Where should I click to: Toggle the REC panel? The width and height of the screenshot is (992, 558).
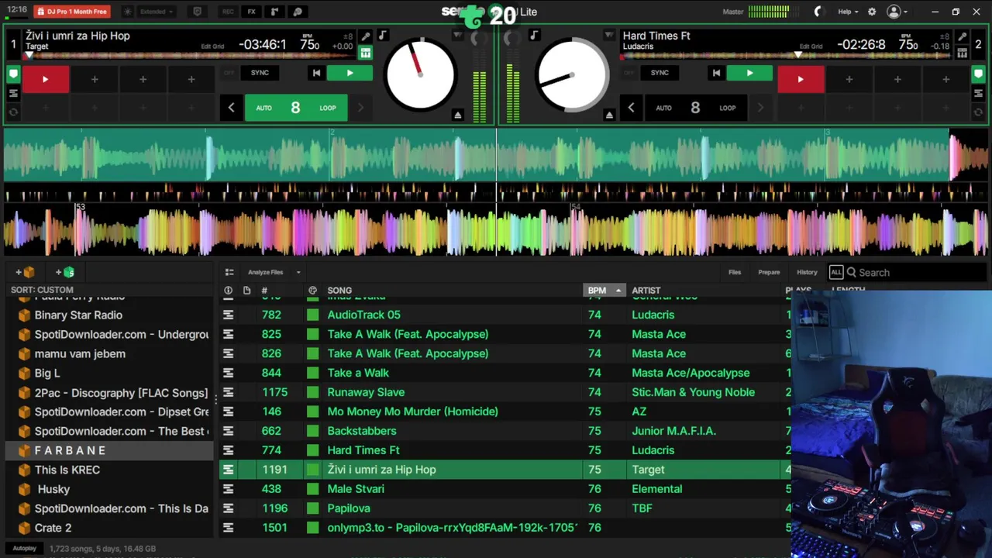[228, 12]
